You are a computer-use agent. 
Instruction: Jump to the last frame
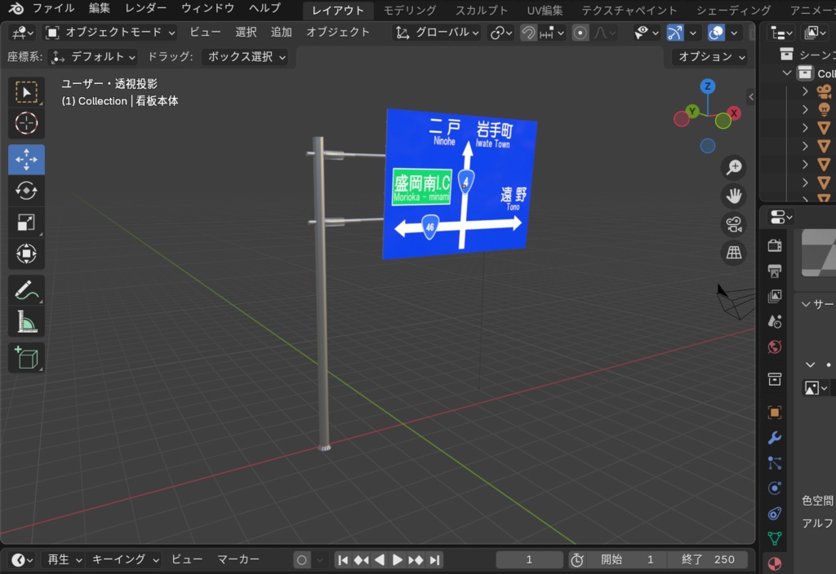[434, 559]
